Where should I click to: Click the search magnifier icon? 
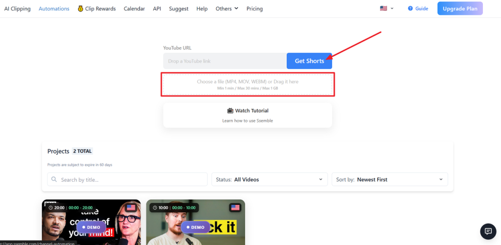tap(54, 180)
